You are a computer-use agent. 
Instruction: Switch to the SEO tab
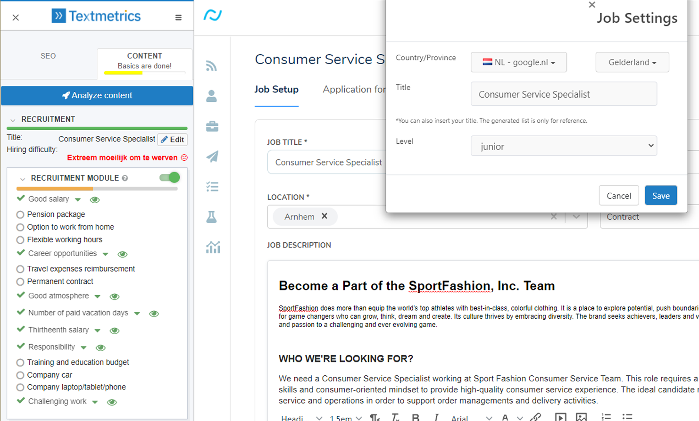(x=48, y=56)
